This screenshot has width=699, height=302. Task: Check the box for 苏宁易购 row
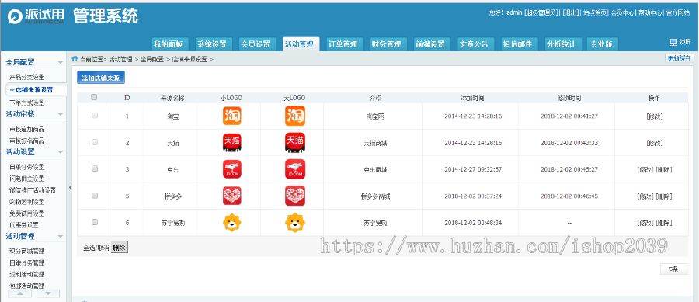[94, 222]
